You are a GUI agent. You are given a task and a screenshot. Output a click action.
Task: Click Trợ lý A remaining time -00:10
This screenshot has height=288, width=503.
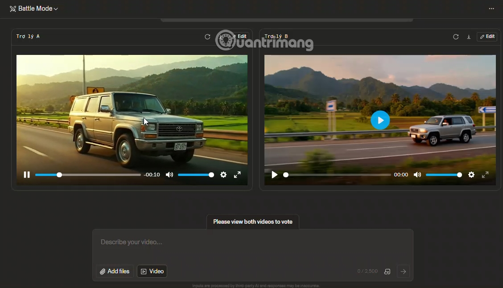click(x=152, y=175)
